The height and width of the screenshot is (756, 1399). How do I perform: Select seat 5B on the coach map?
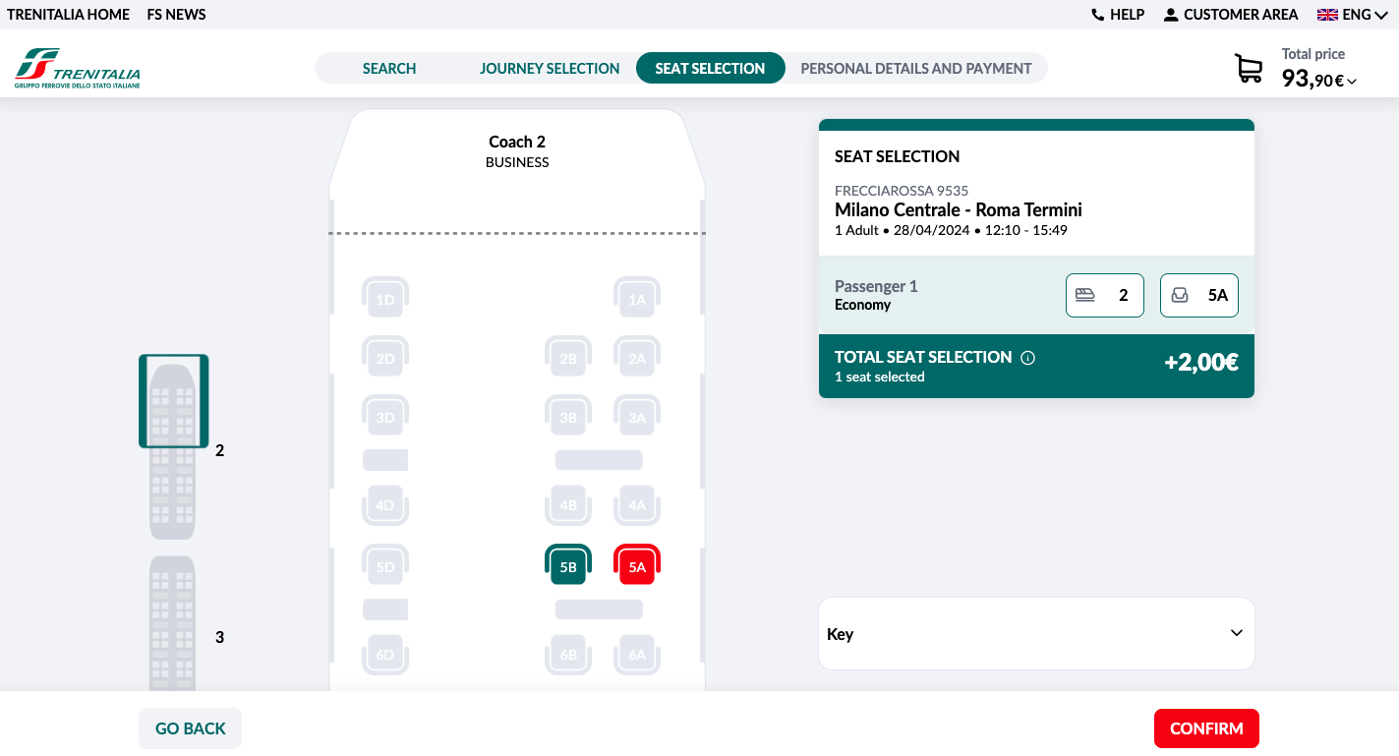(x=568, y=565)
